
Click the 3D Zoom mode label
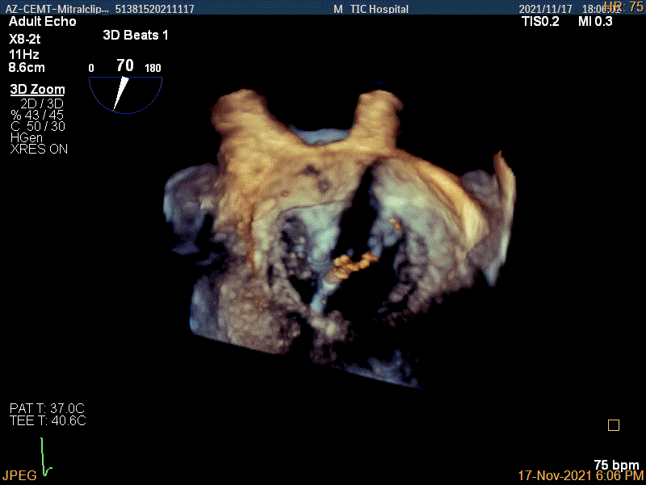37,90
